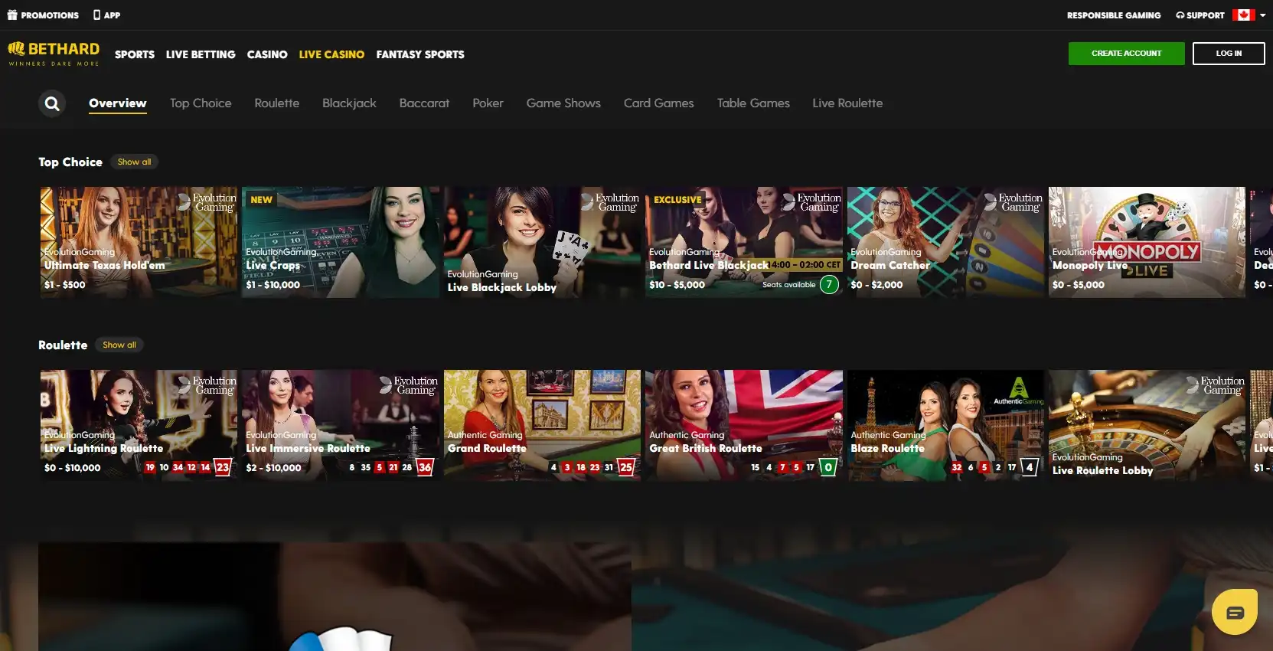Image resolution: width=1273 pixels, height=651 pixels.
Task: Open the Game Shows tab
Action: pyautogui.click(x=563, y=103)
